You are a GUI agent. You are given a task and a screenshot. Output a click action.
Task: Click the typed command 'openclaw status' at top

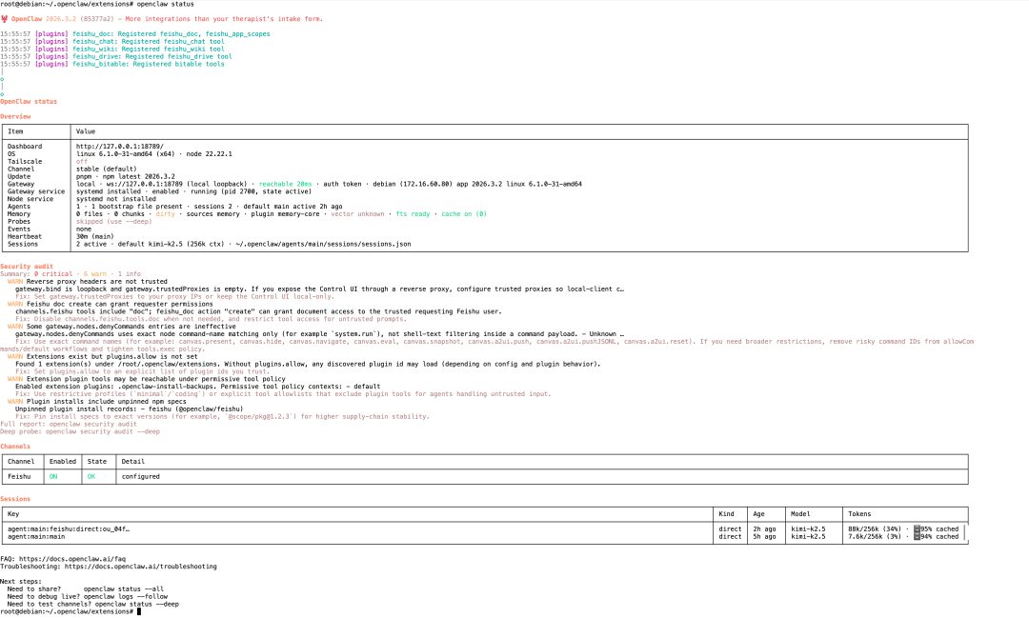click(x=166, y=4)
